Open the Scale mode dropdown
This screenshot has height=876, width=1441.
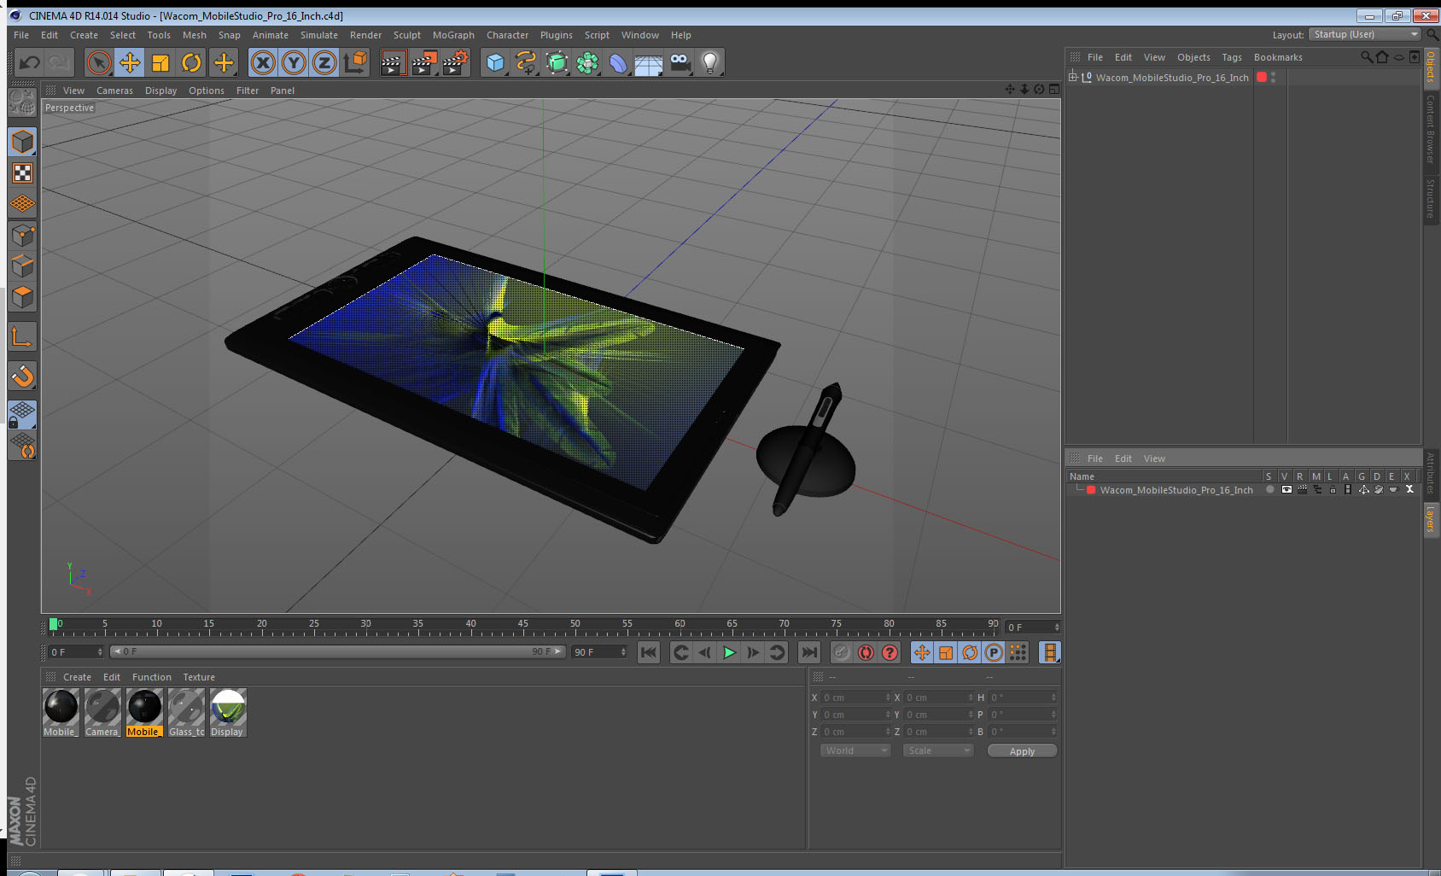938,750
